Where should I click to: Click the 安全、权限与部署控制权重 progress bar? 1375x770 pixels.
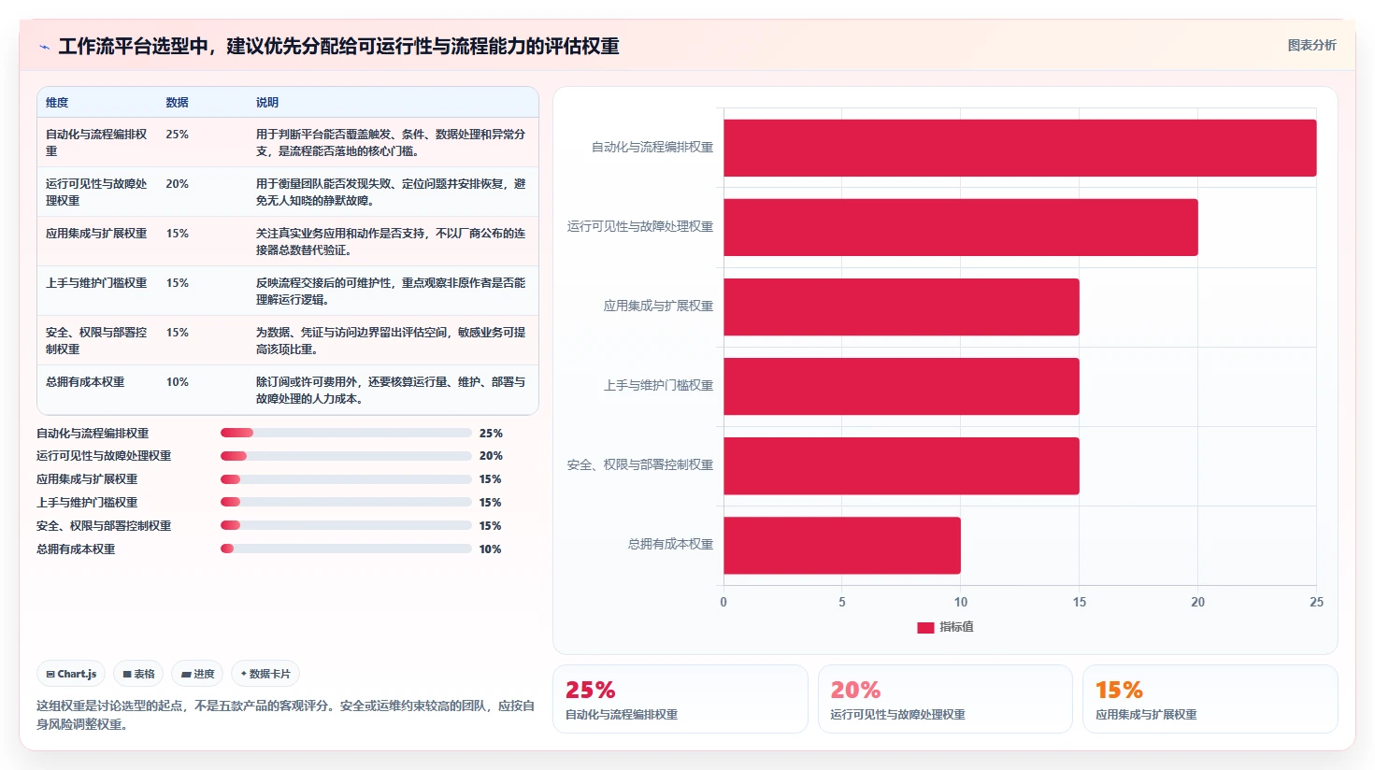tap(346, 525)
